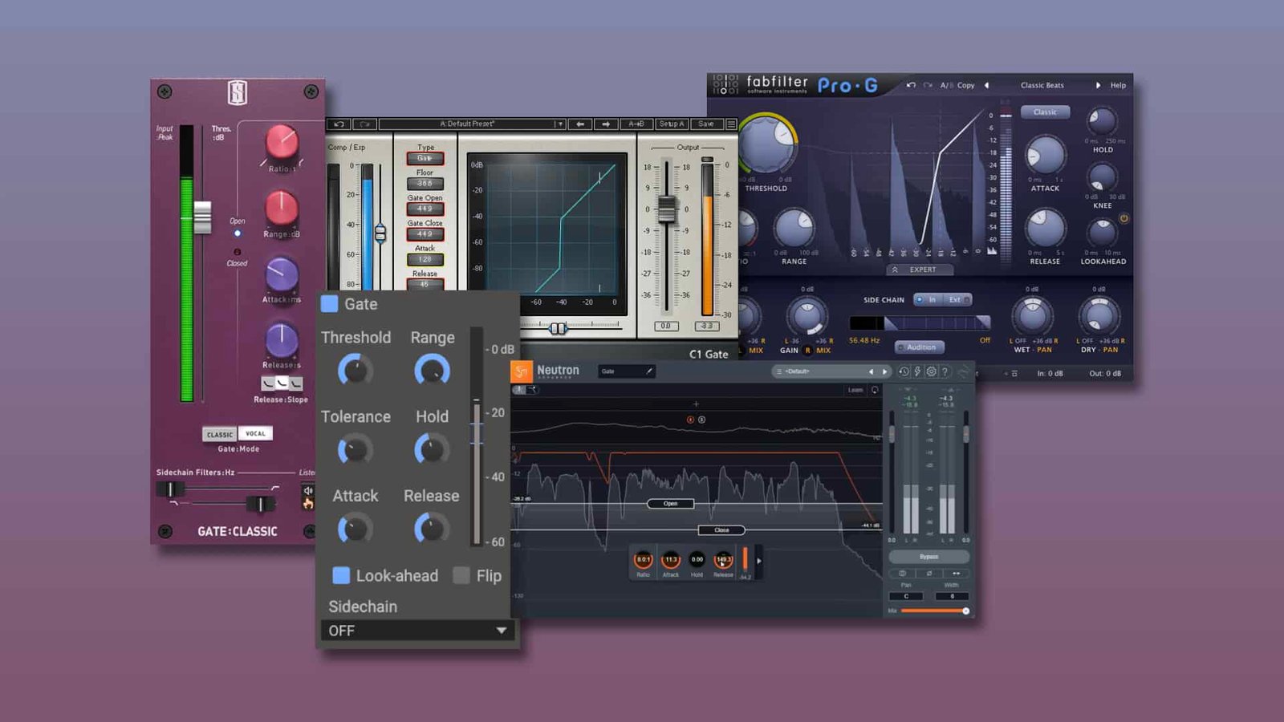Click the Slate Gate listen speaker icon
The image size is (1284, 722).
click(x=308, y=490)
